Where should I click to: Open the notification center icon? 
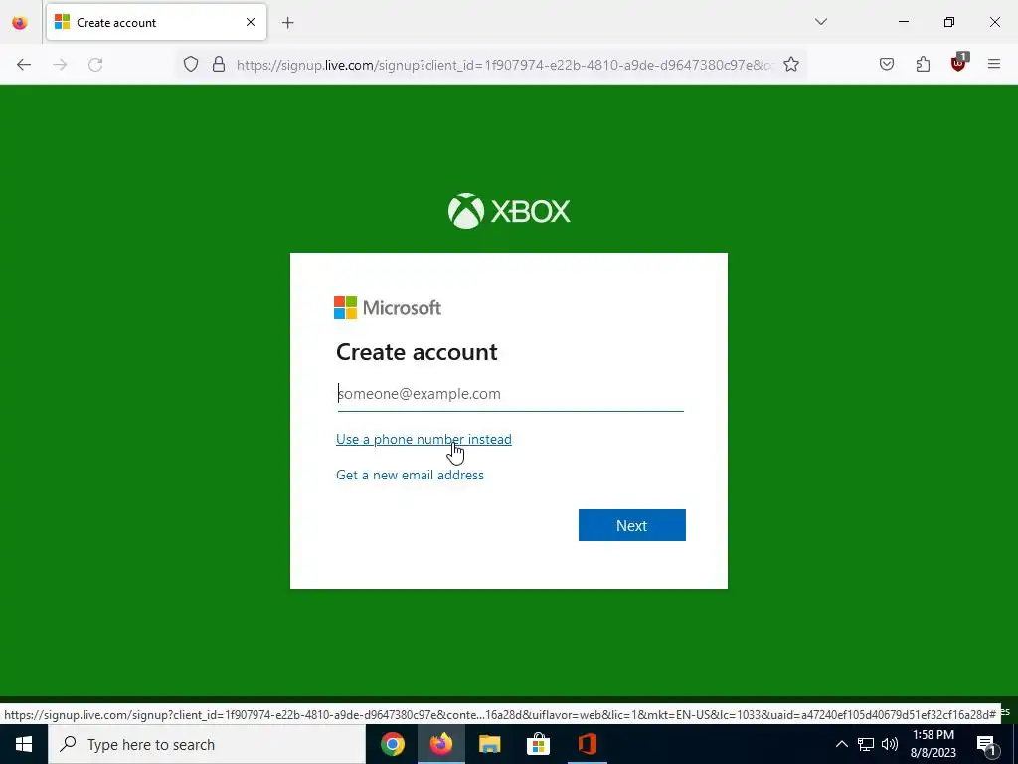pos(986,744)
